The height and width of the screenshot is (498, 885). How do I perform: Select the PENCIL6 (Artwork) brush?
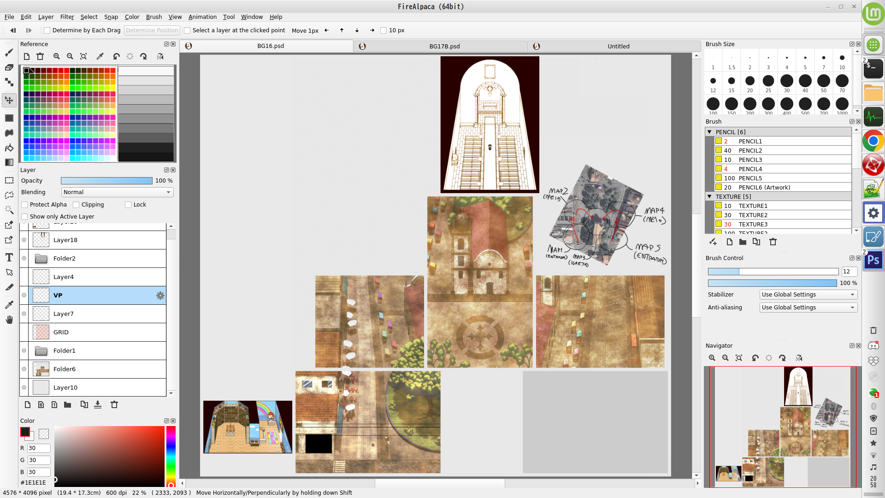coord(783,187)
